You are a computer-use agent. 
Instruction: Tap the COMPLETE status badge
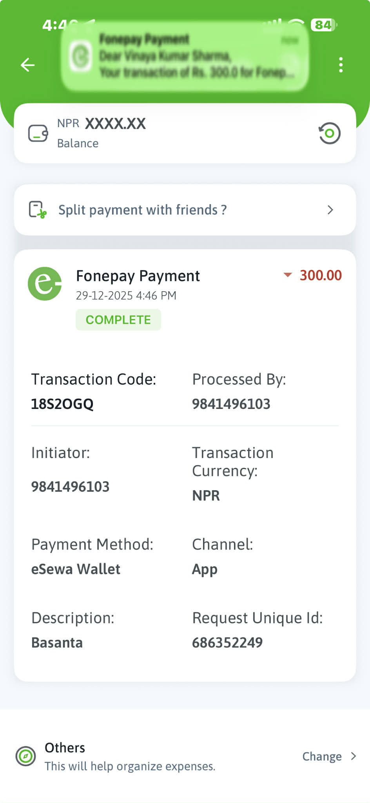coord(118,320)
